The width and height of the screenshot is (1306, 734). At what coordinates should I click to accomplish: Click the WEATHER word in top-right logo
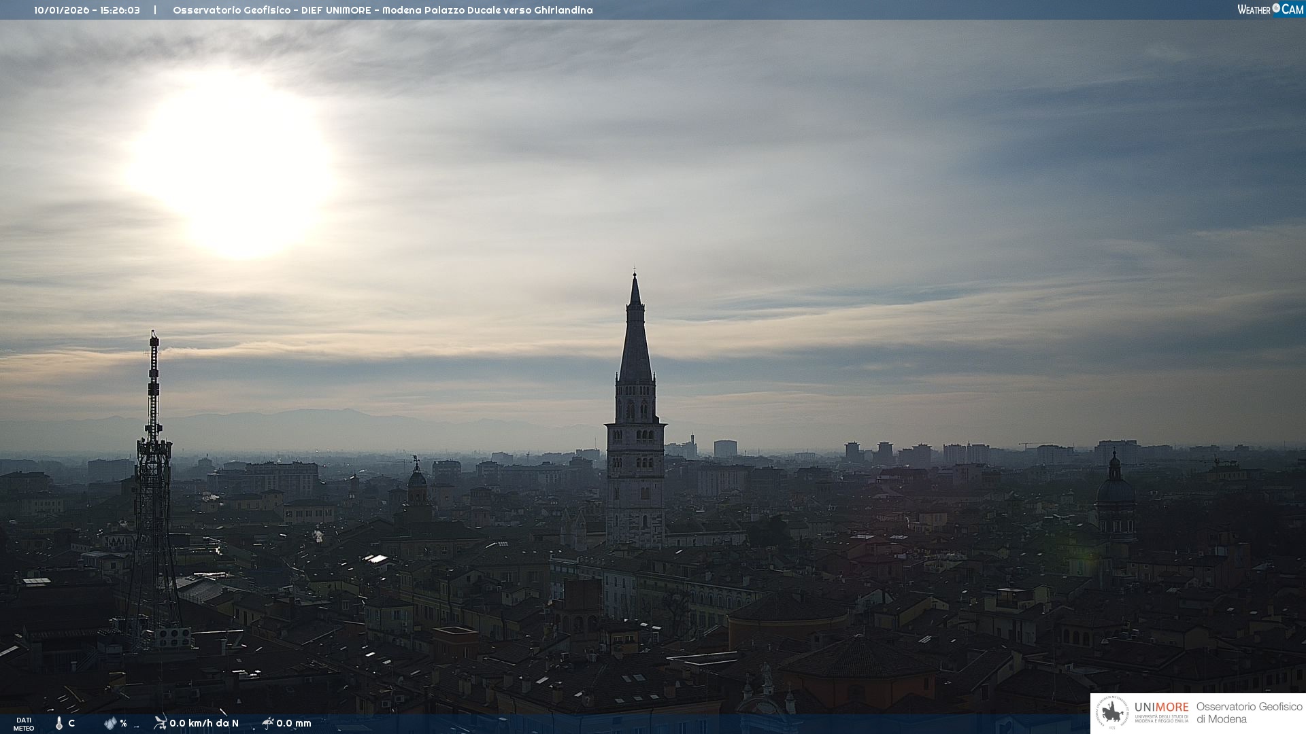click(x=1254, y=10)
